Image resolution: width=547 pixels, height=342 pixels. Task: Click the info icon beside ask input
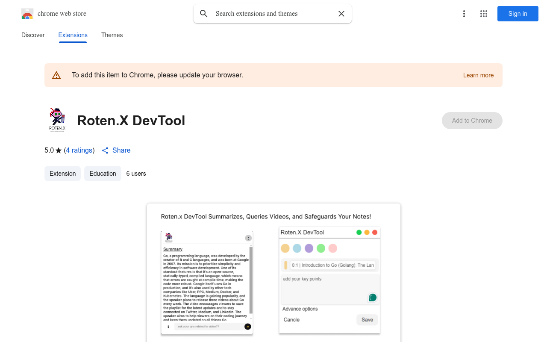tap(168, 327)
